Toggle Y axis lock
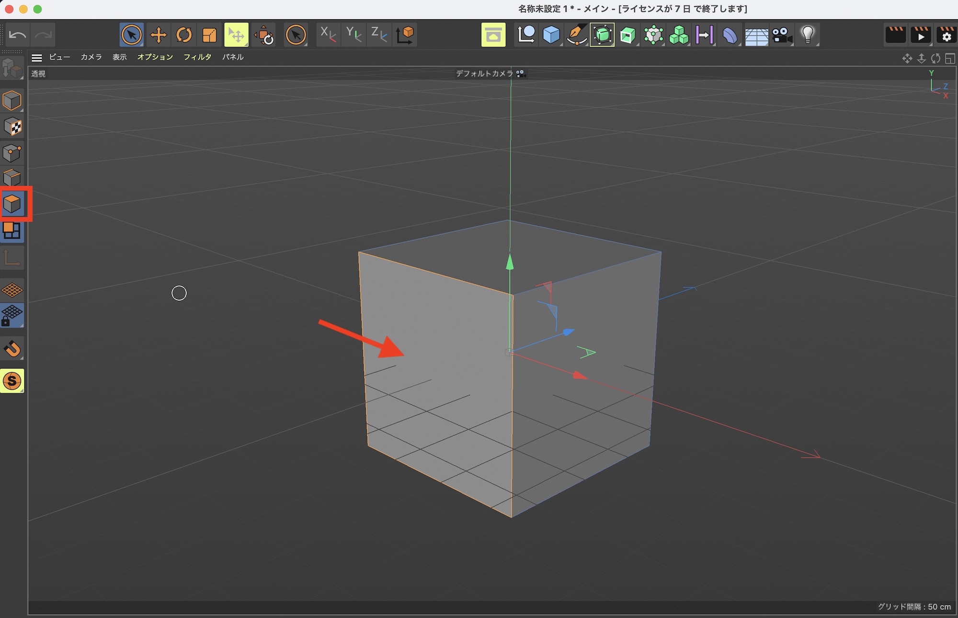 coord(354,35)
